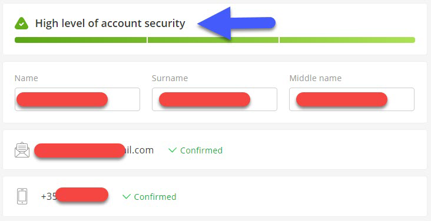
Task: Click the blue arrow pointing to security heading
Action: pyautogui.click(x=236, y=24)
